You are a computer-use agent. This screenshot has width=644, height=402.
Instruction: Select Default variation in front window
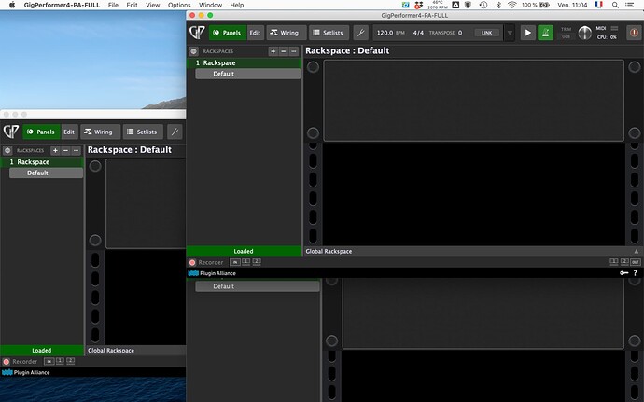(248, 74)
